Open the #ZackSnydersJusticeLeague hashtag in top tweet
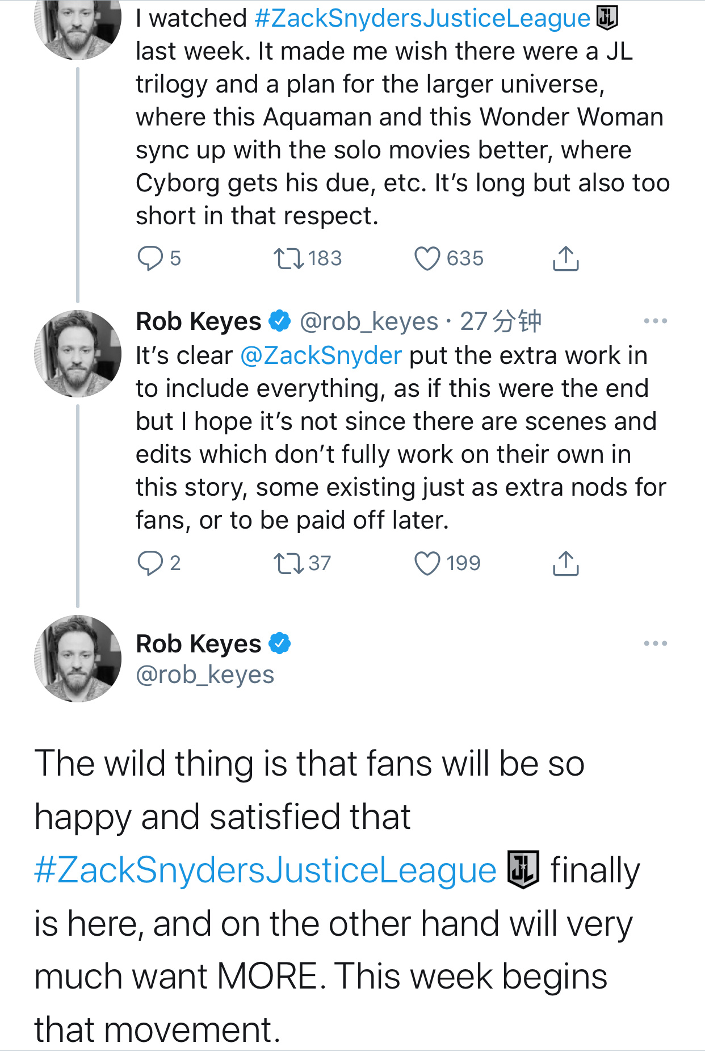The width and height of the screenshot is (705, 1051). click(422, 19)
